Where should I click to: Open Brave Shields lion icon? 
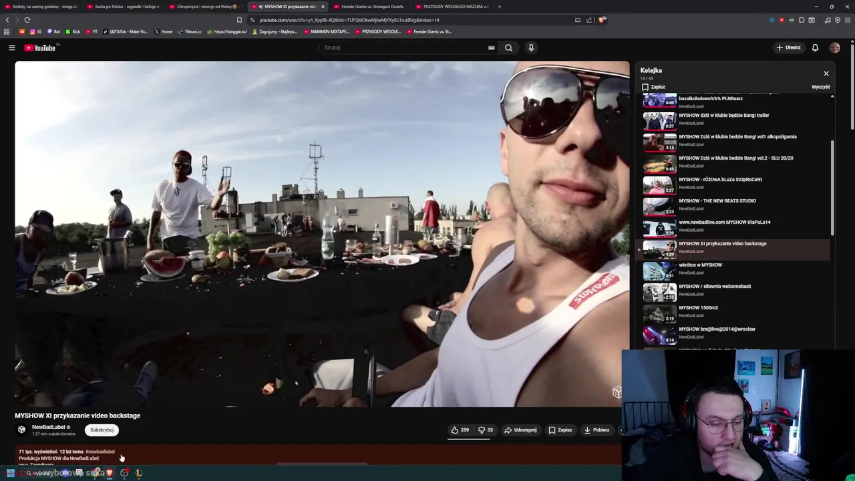pos(602,20)
